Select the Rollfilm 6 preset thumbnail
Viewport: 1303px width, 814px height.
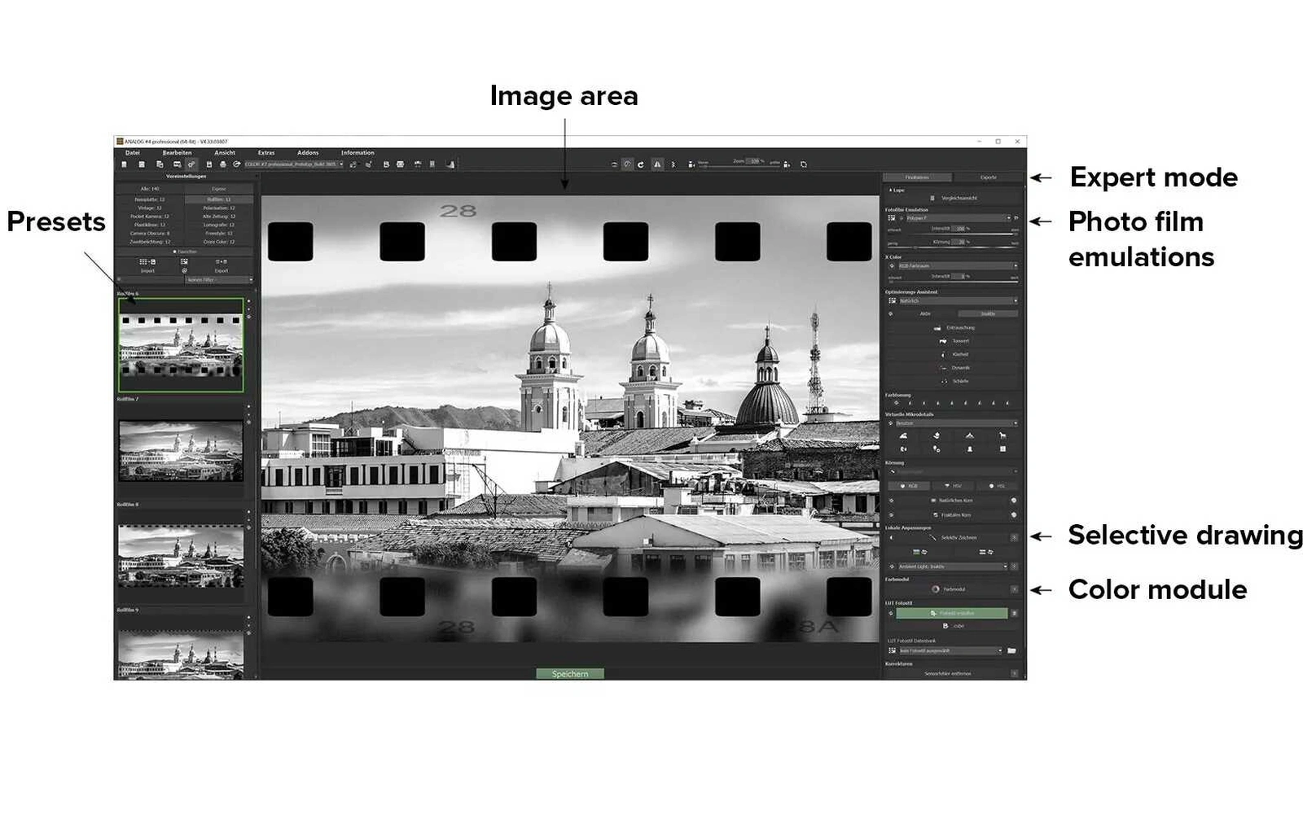tap(181, 345)
